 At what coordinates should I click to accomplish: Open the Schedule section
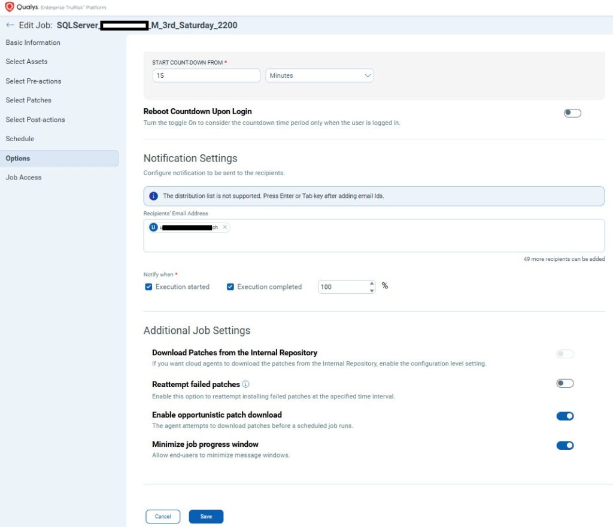(x=20, y=139)
